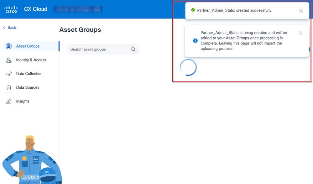Viewport: 313px width, 184px height.
Task: Click the blue info icon in notification
Action: [x=196, y=40]
